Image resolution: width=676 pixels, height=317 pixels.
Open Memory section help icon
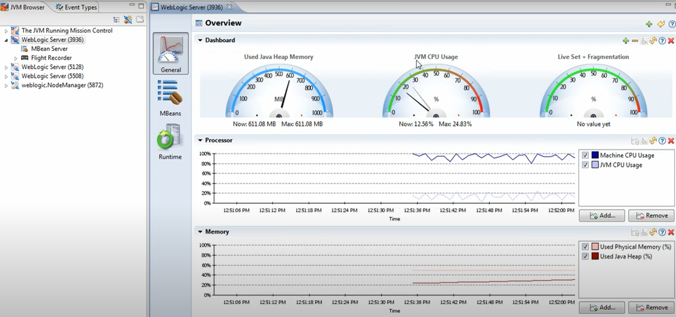[x=662, y=232]
